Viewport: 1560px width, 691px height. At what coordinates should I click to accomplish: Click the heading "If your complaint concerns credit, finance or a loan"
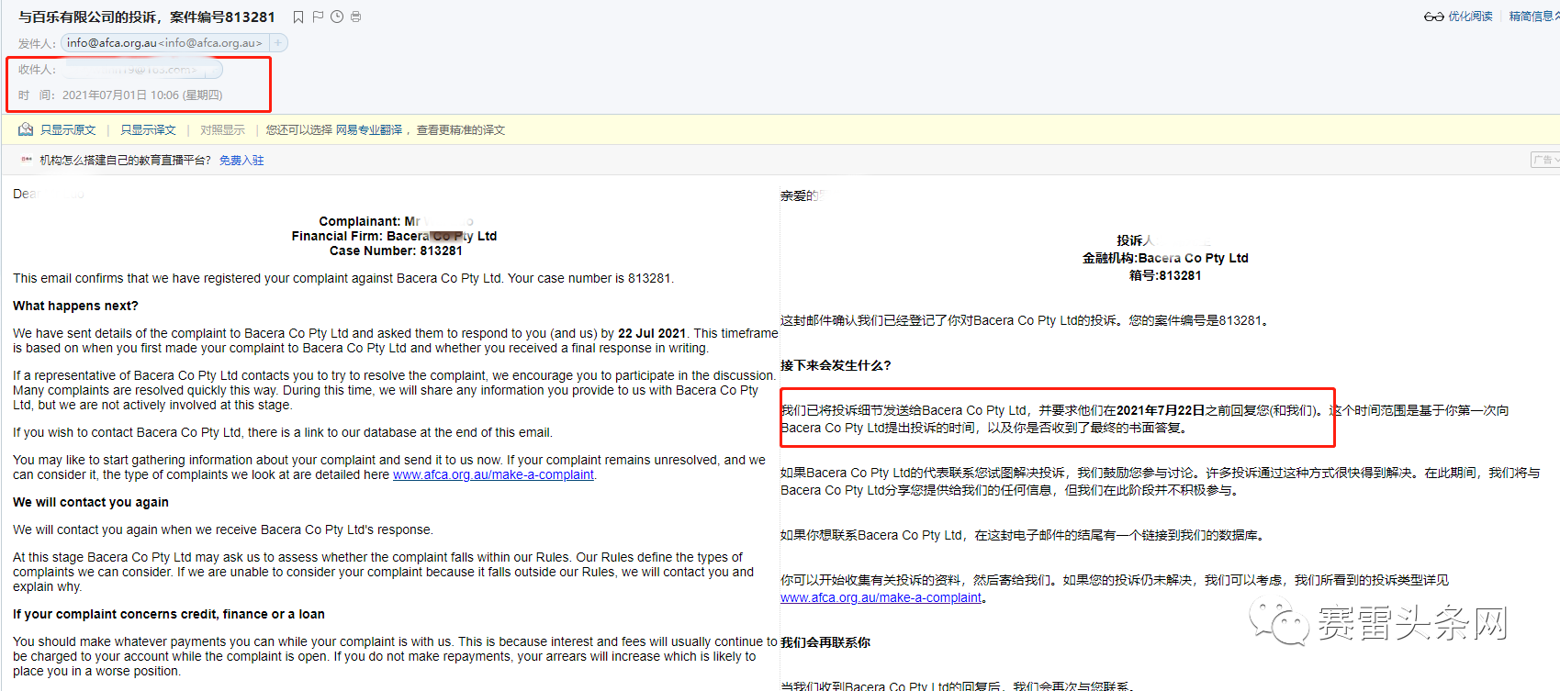[x=169, y=614]
